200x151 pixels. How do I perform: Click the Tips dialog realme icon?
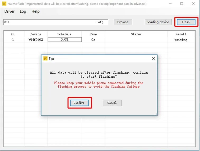(x=45, y=59)
